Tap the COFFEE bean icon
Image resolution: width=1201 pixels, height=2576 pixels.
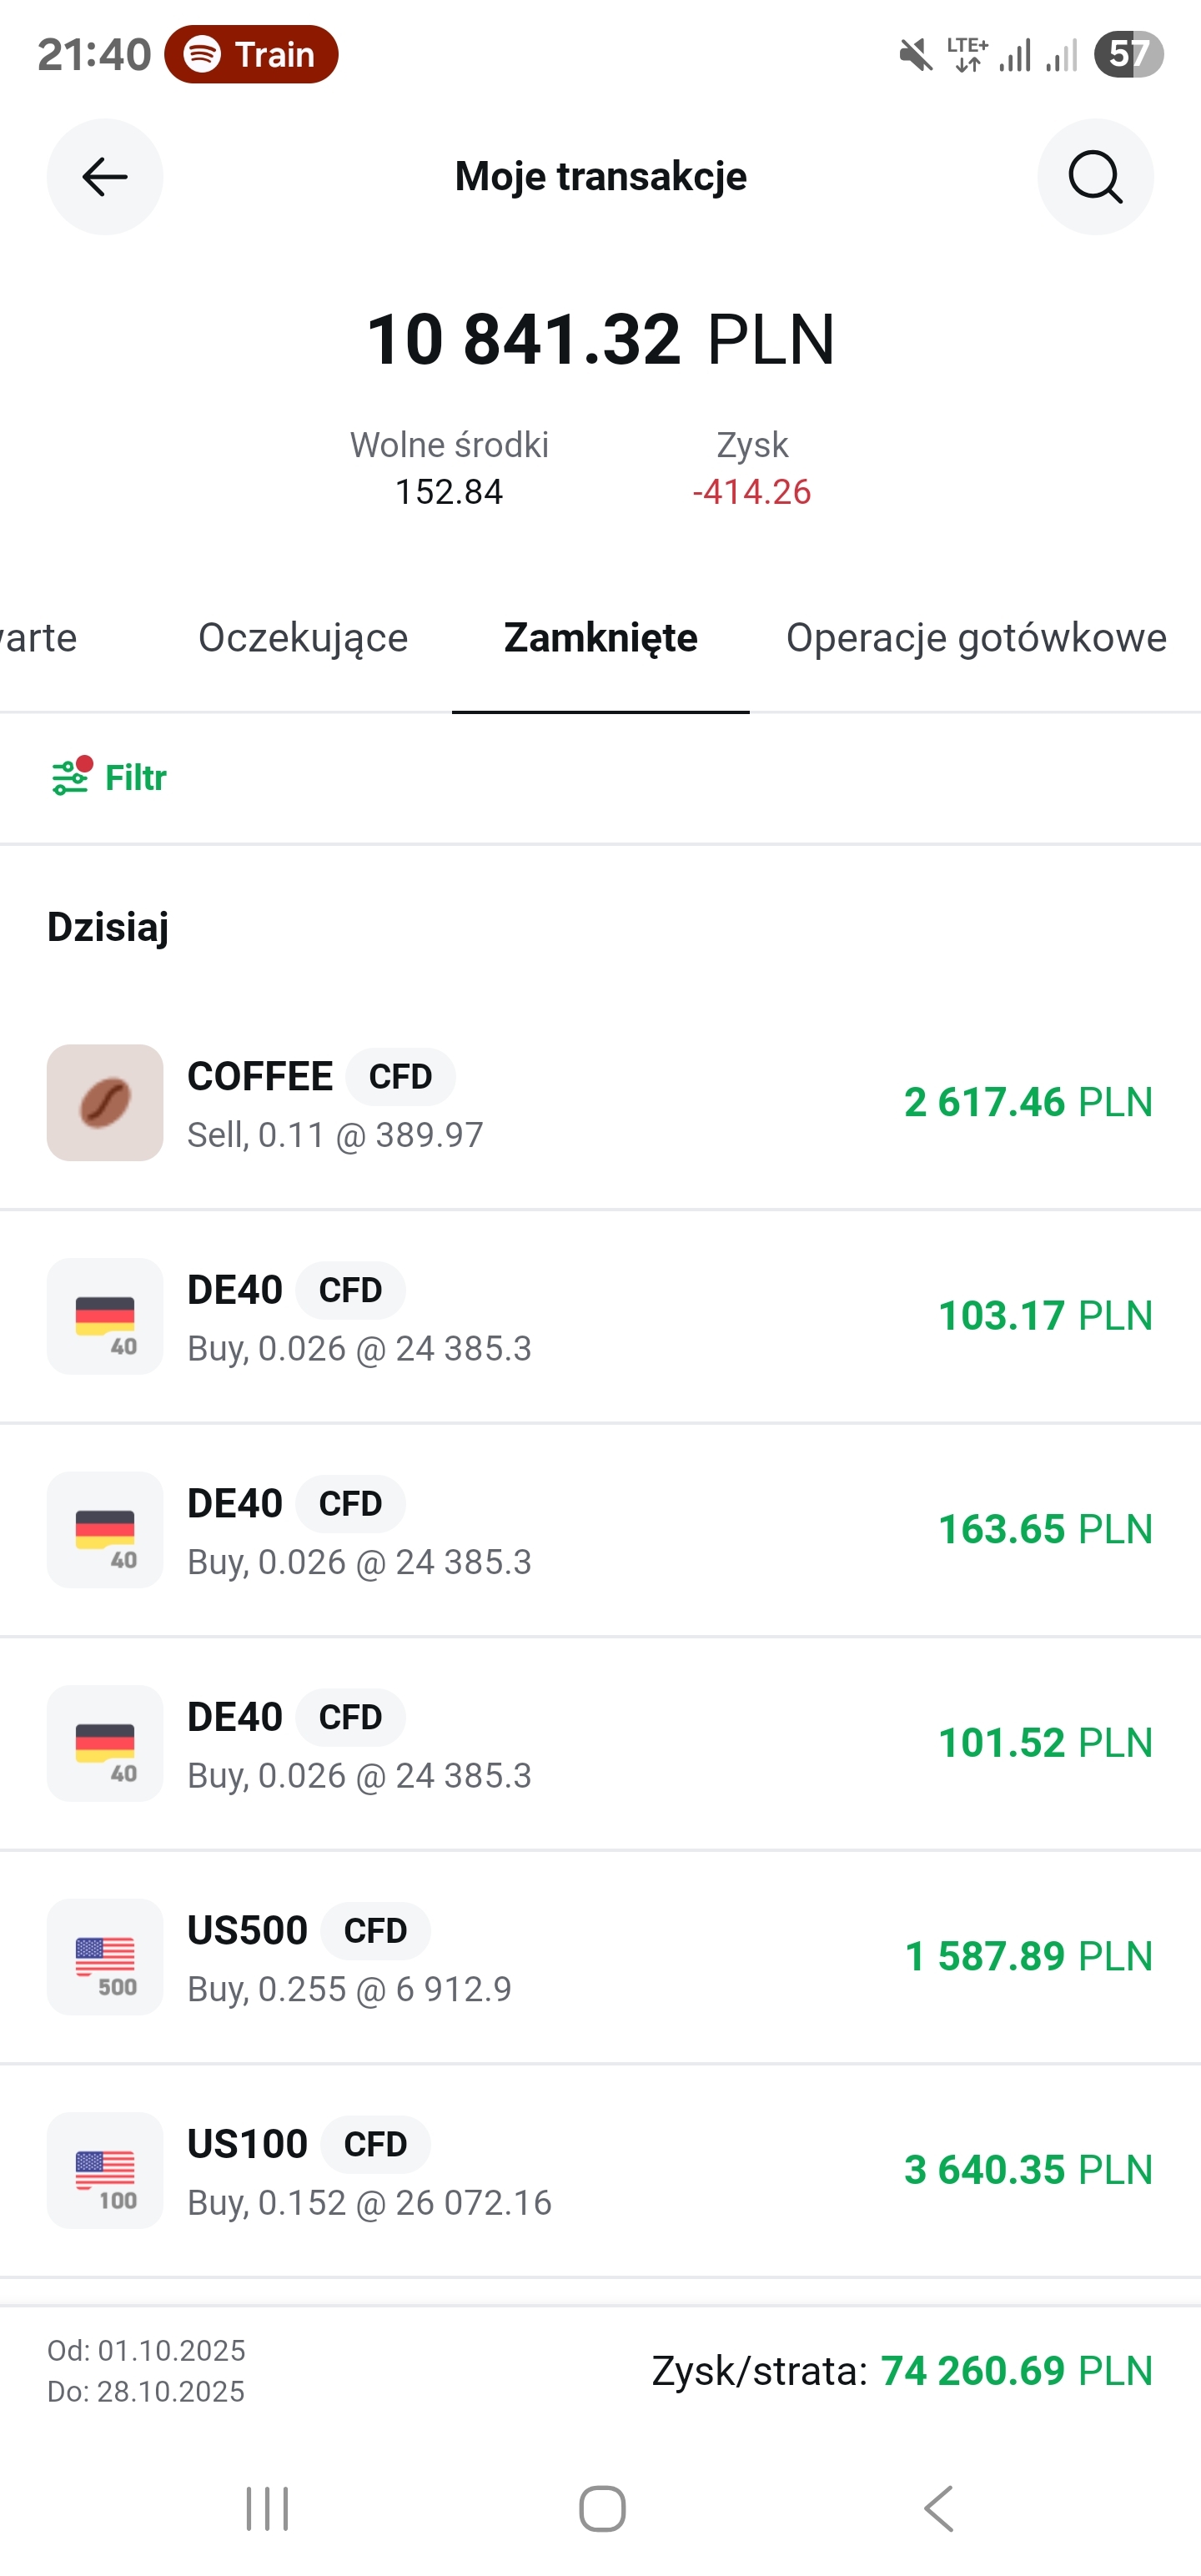[x=105, y=1102]
